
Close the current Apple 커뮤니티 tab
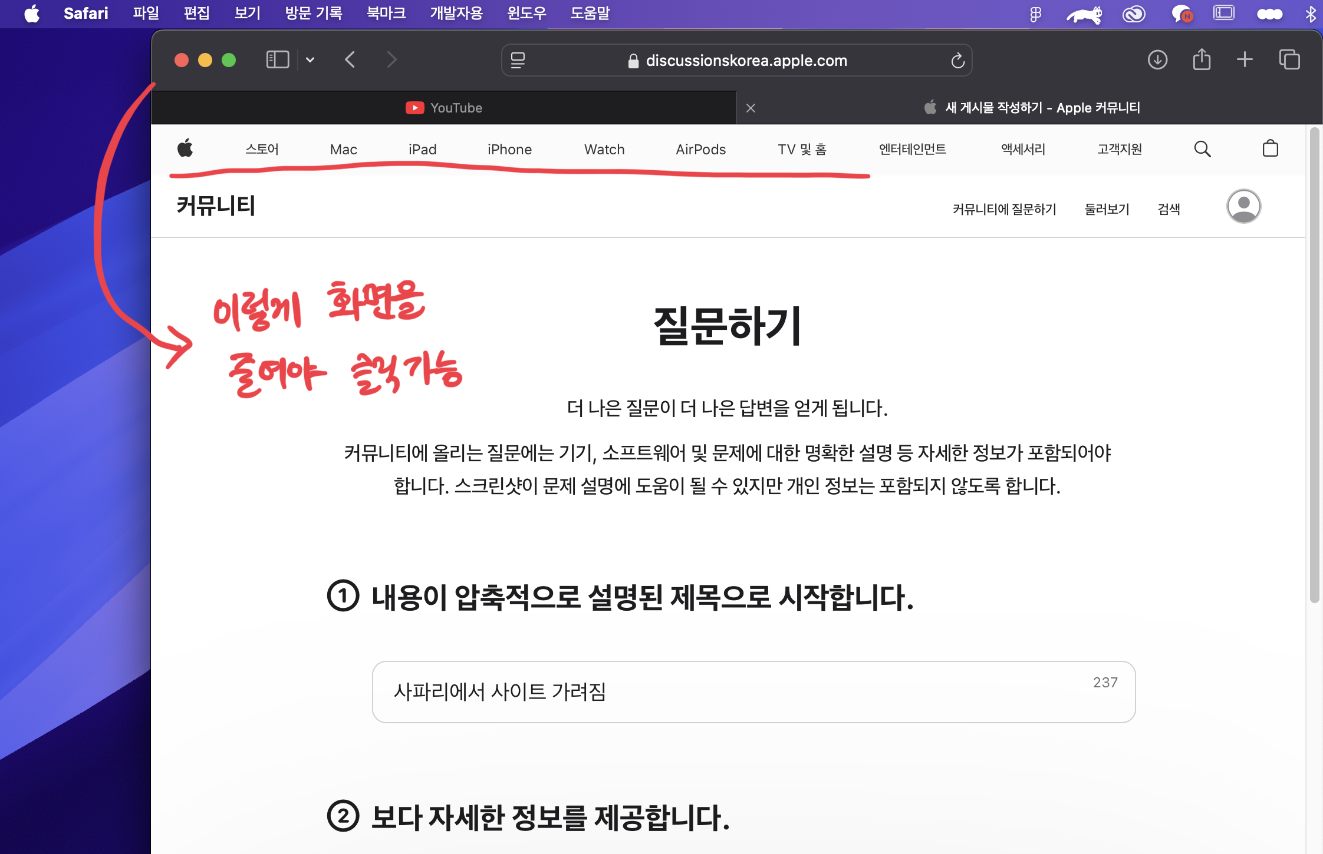(751, 108)
